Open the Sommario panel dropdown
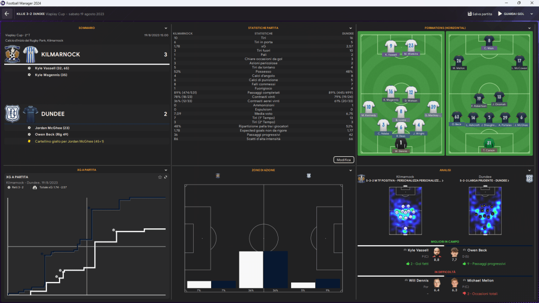The image size is (539, 303). pyautogui.click(x=166, y=28)
